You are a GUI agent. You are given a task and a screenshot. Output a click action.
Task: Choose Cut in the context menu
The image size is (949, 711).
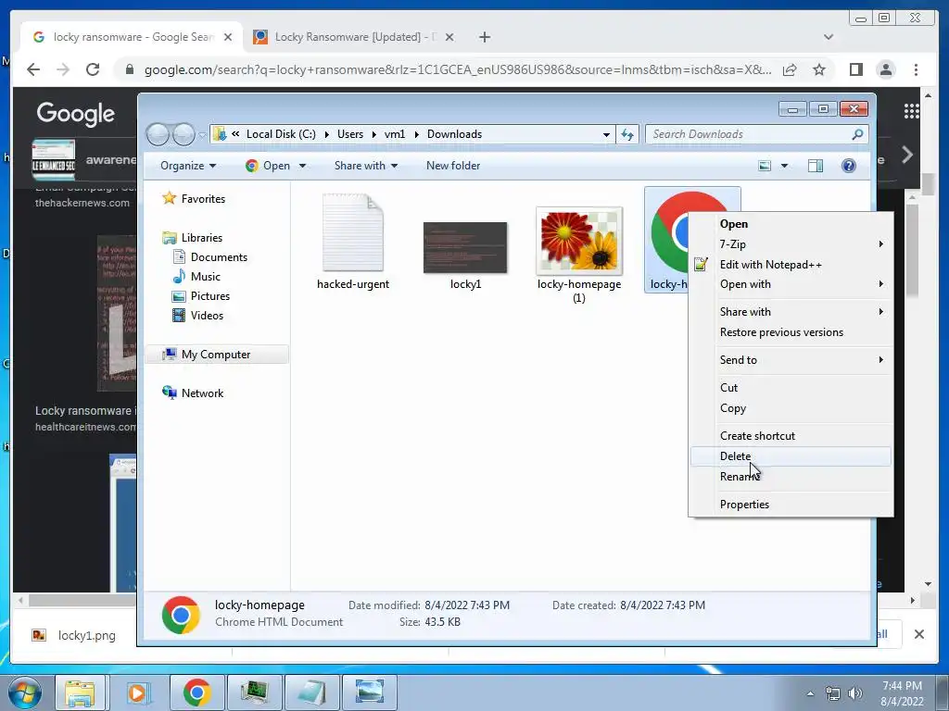791,388
